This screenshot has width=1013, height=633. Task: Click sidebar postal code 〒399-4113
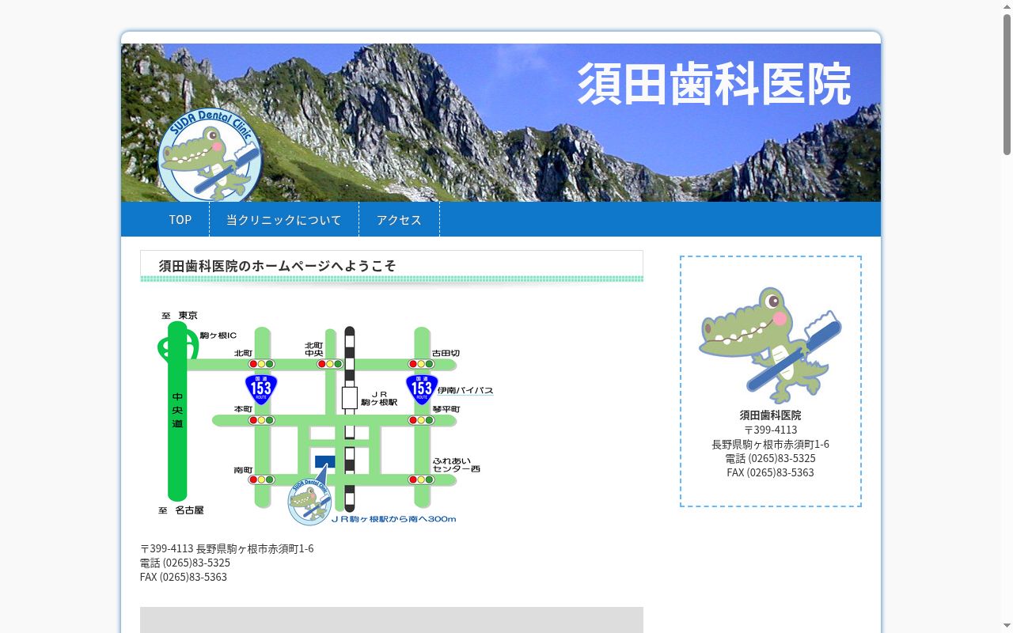click(x=770, y=430)
